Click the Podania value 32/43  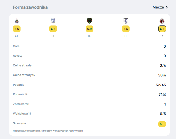tap(161, 85)
